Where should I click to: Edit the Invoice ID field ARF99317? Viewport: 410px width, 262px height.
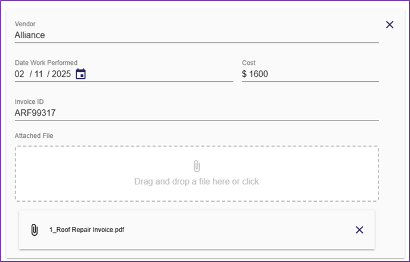[197, 113]
